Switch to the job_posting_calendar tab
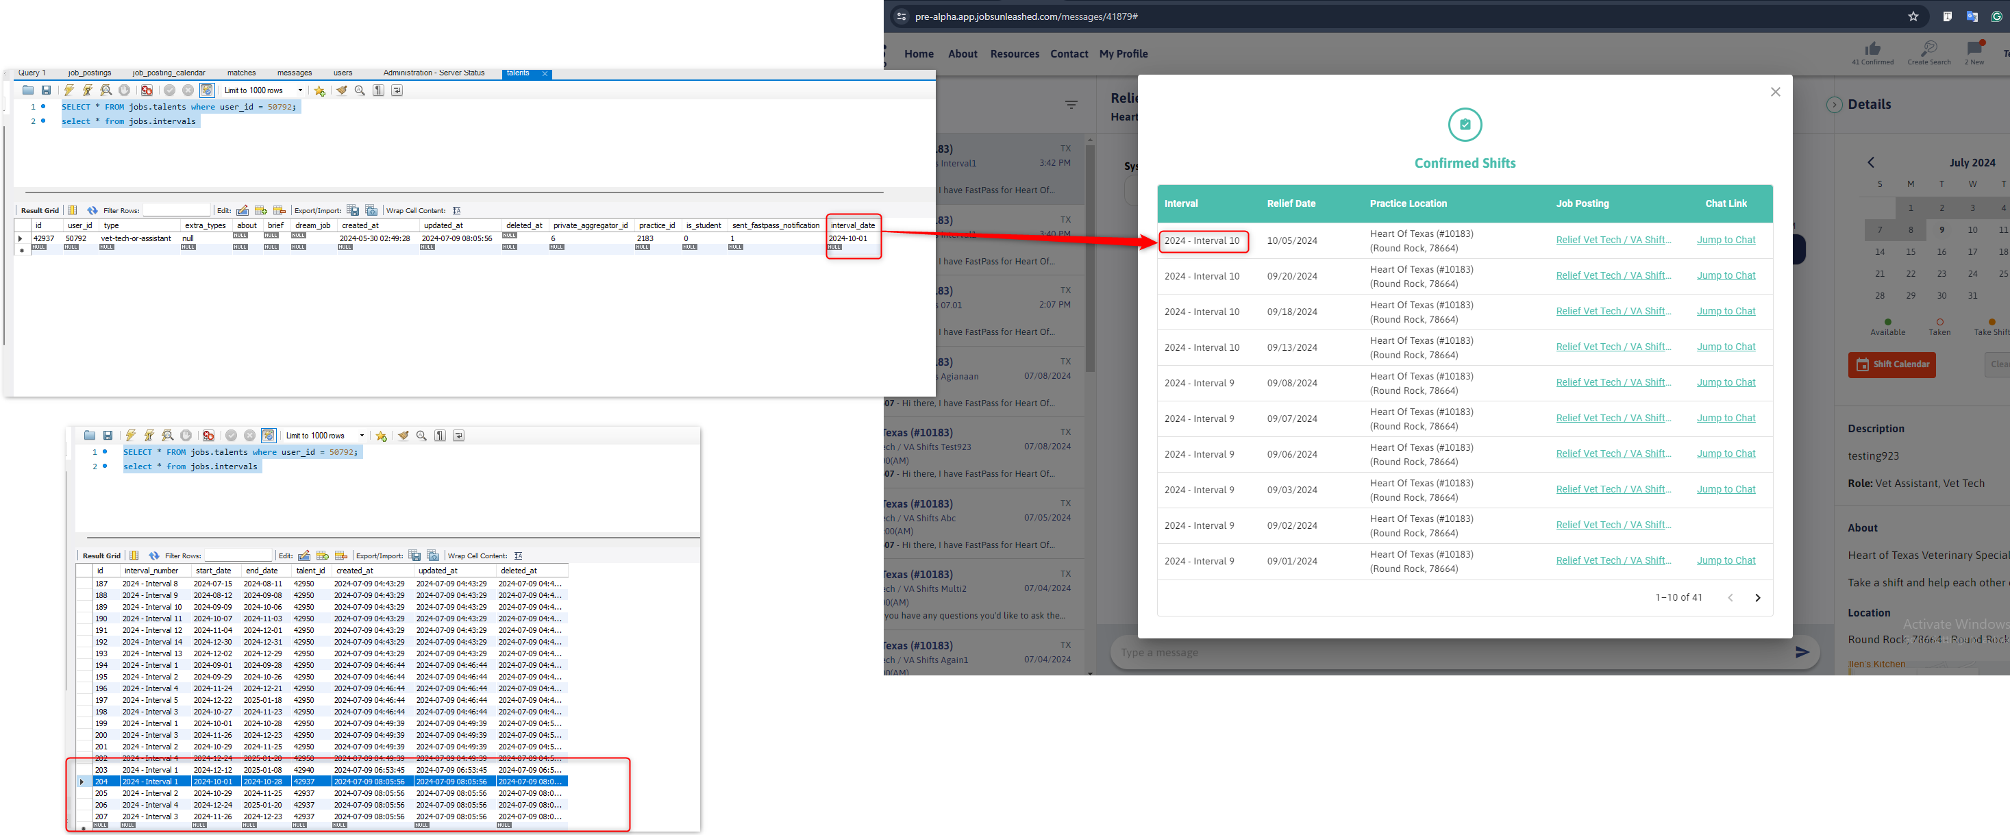 point(169,73)
